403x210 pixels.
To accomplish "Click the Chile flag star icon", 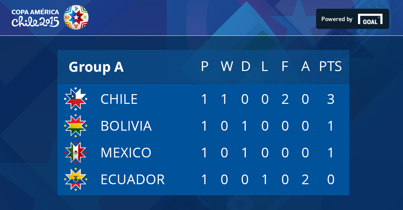I will (76, 99).
